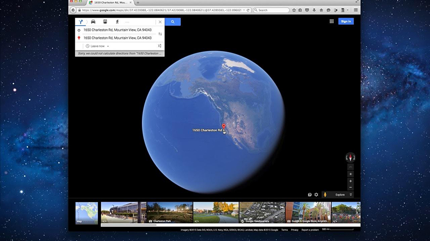This screenshot has height=241, width=430.
Task: Zoom out with minus button
Action: click(x=350, y=187)
